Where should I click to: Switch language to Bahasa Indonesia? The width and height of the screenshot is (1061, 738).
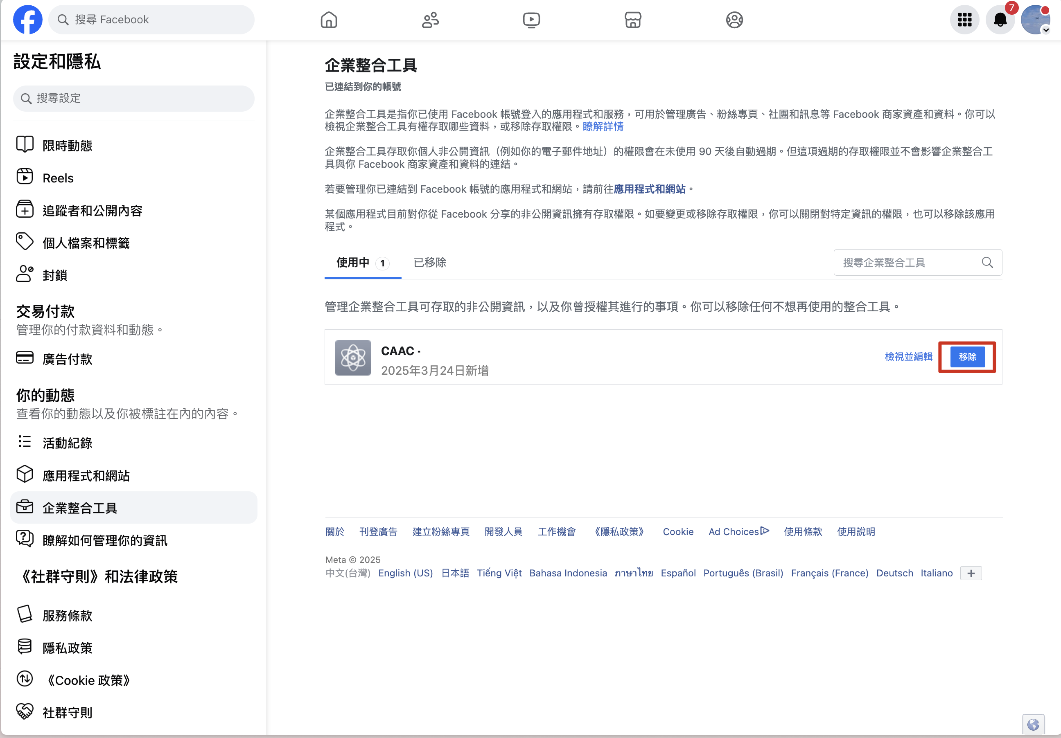[568, 573]
